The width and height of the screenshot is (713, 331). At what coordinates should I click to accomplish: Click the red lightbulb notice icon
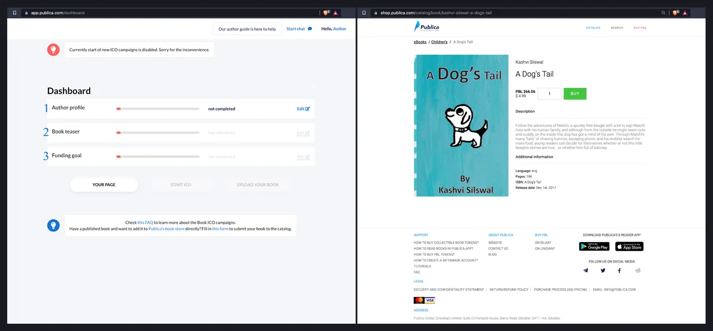53,50
